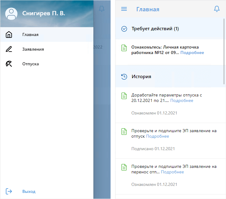Click the user avatar icon
Image resolution: width=226 pixels, height=199 pixels.
[x=11, y=14]
